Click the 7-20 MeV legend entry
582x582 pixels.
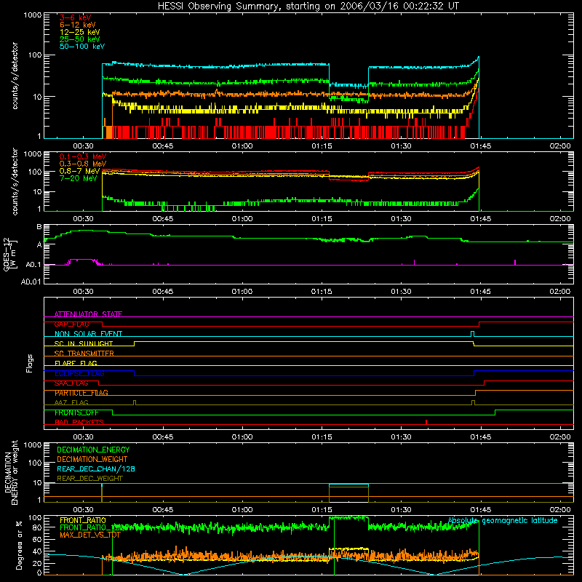click(79, 178)
